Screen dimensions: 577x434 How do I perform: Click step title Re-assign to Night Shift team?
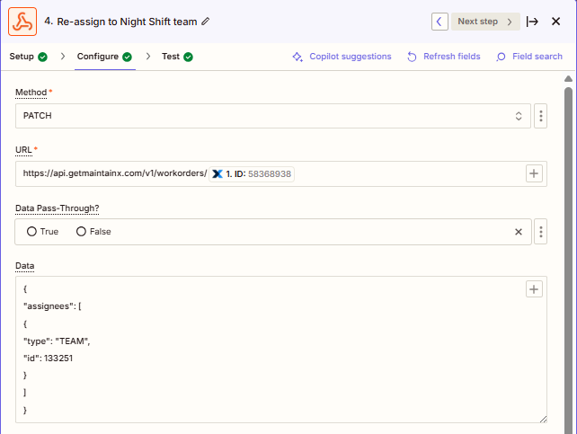click(127, 22)
